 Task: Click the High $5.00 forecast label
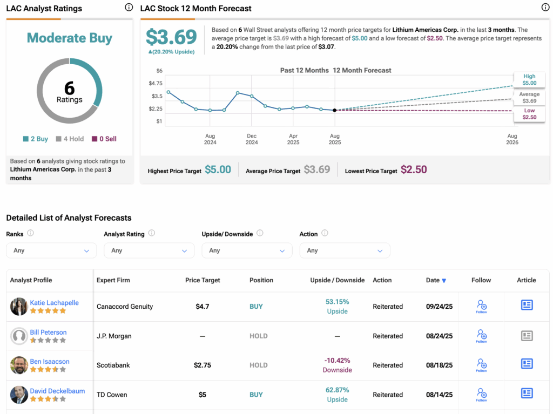pos(529,80)
